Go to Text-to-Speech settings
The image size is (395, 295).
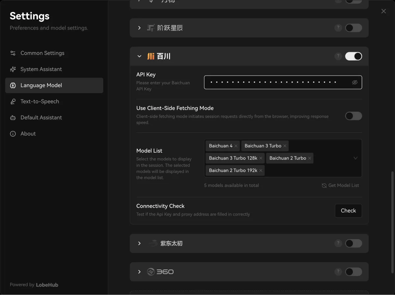point(39,102)
